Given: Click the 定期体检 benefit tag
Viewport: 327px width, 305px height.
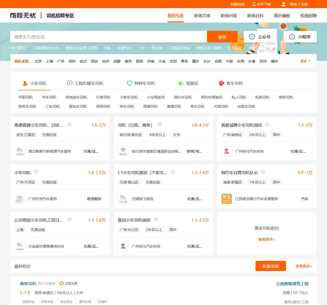Looking at the screenshot, I should 28,302.
